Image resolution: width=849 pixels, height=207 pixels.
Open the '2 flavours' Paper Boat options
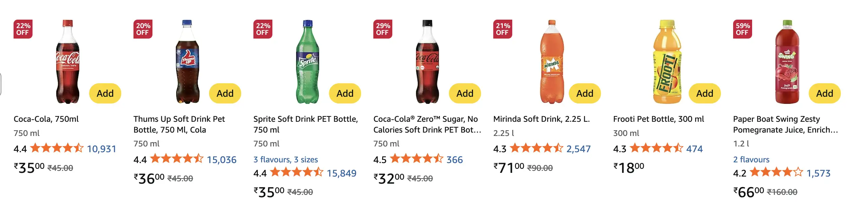(x=751, y=159)
